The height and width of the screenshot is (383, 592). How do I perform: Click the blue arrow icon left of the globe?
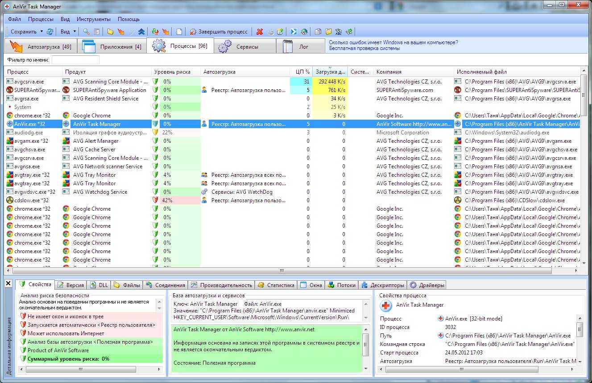coord(294,32)
